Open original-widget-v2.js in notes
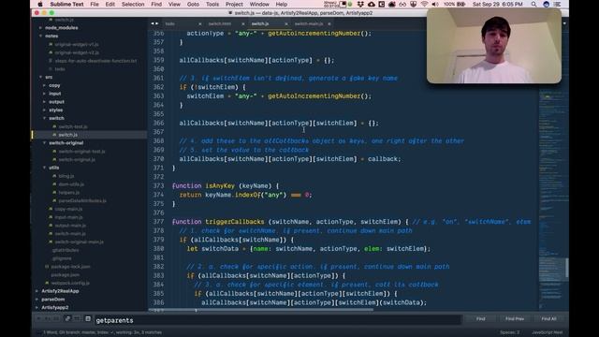This screenshot has width=599, height=337. click(77, 52)
